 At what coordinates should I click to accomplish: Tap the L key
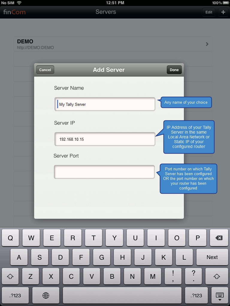click(184, 257)
